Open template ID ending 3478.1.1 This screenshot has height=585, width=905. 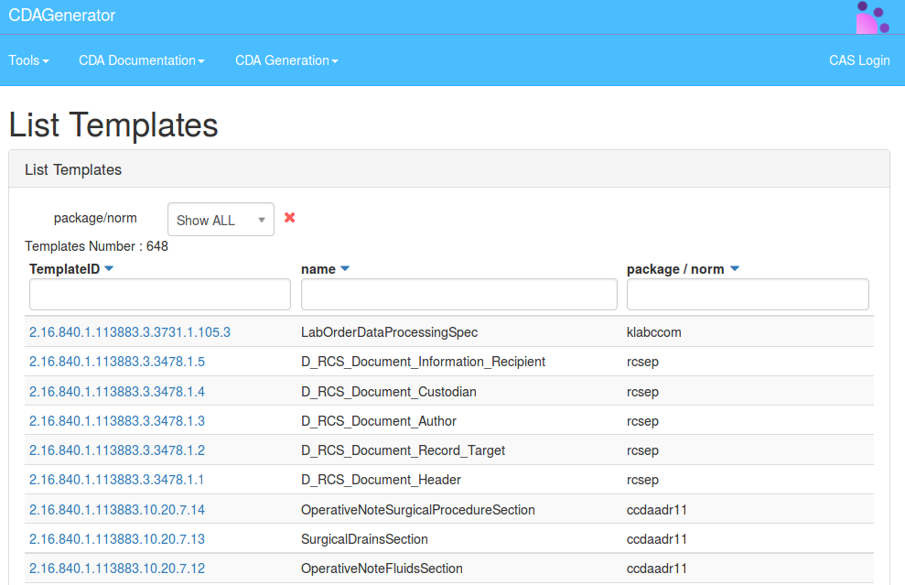pos(117,480)
